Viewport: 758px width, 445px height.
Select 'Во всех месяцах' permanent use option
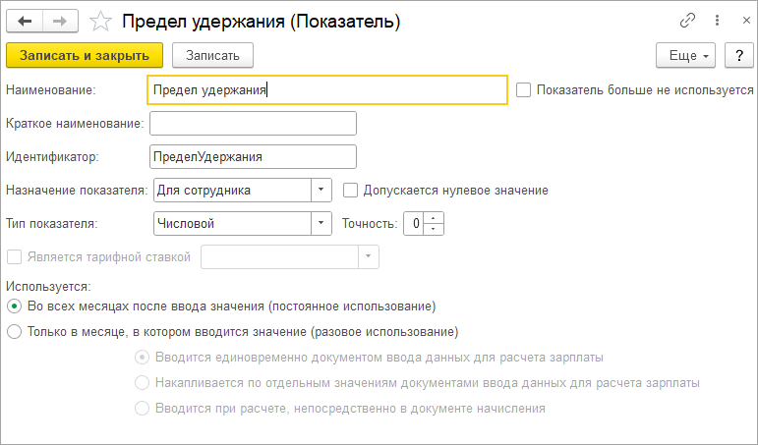pyautogui.click(x=14, y=306)
